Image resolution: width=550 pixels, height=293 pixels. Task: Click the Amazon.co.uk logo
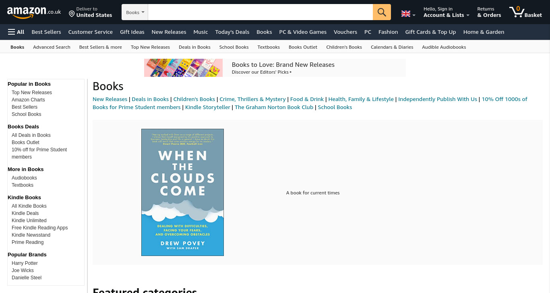pos(34,12)
